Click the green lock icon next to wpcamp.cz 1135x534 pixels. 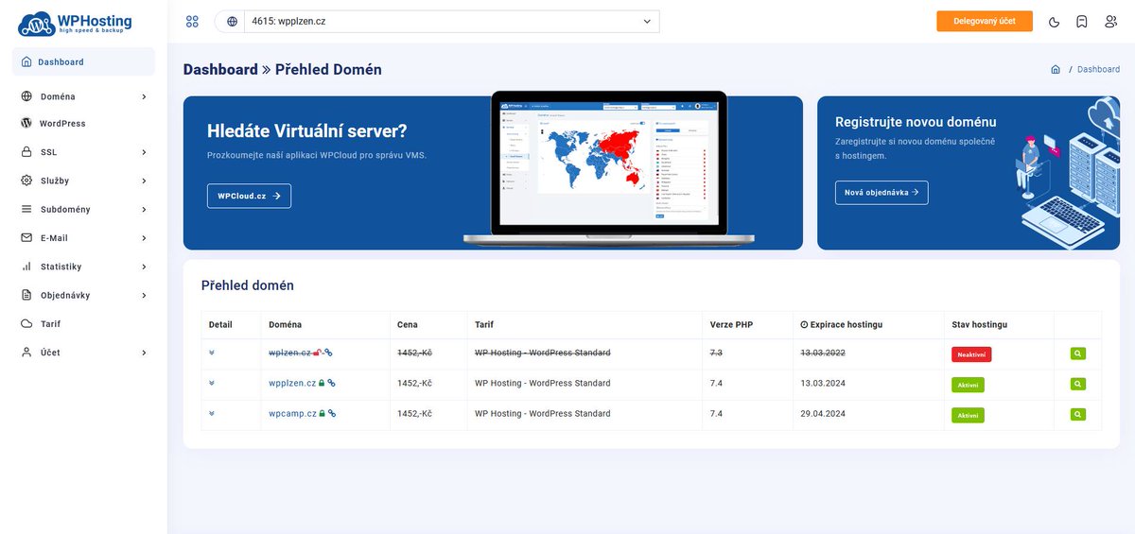322,413
